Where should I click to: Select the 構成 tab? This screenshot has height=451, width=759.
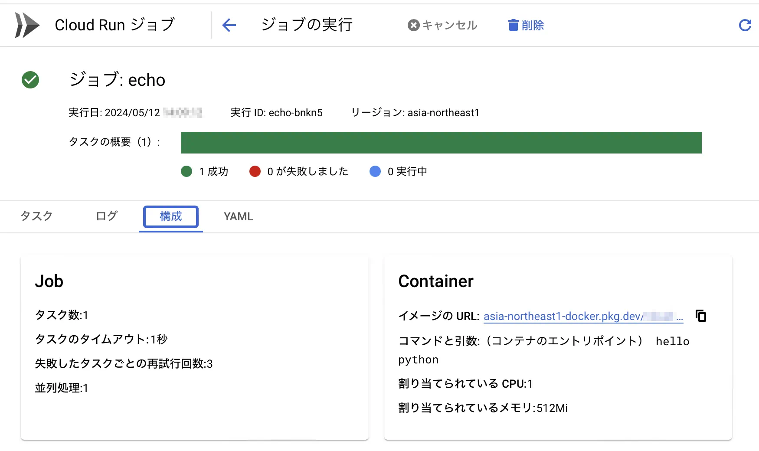(x=171, y=216)
